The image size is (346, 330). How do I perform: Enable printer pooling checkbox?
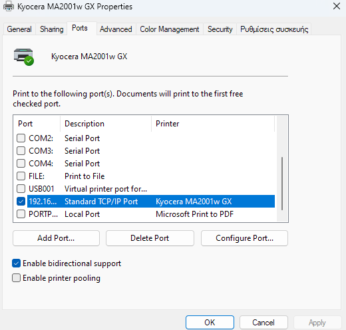coord(16,278)
